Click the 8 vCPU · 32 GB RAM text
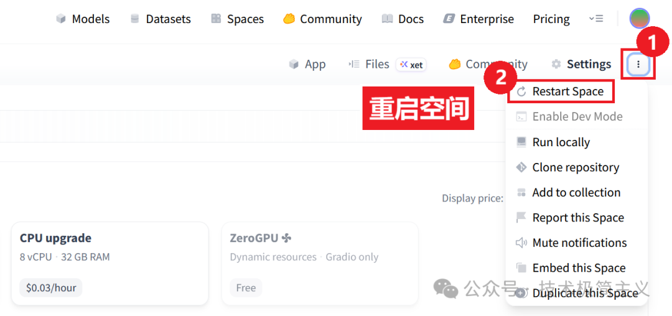The height and width of the screenshot is (316, 672). [65, 257]
